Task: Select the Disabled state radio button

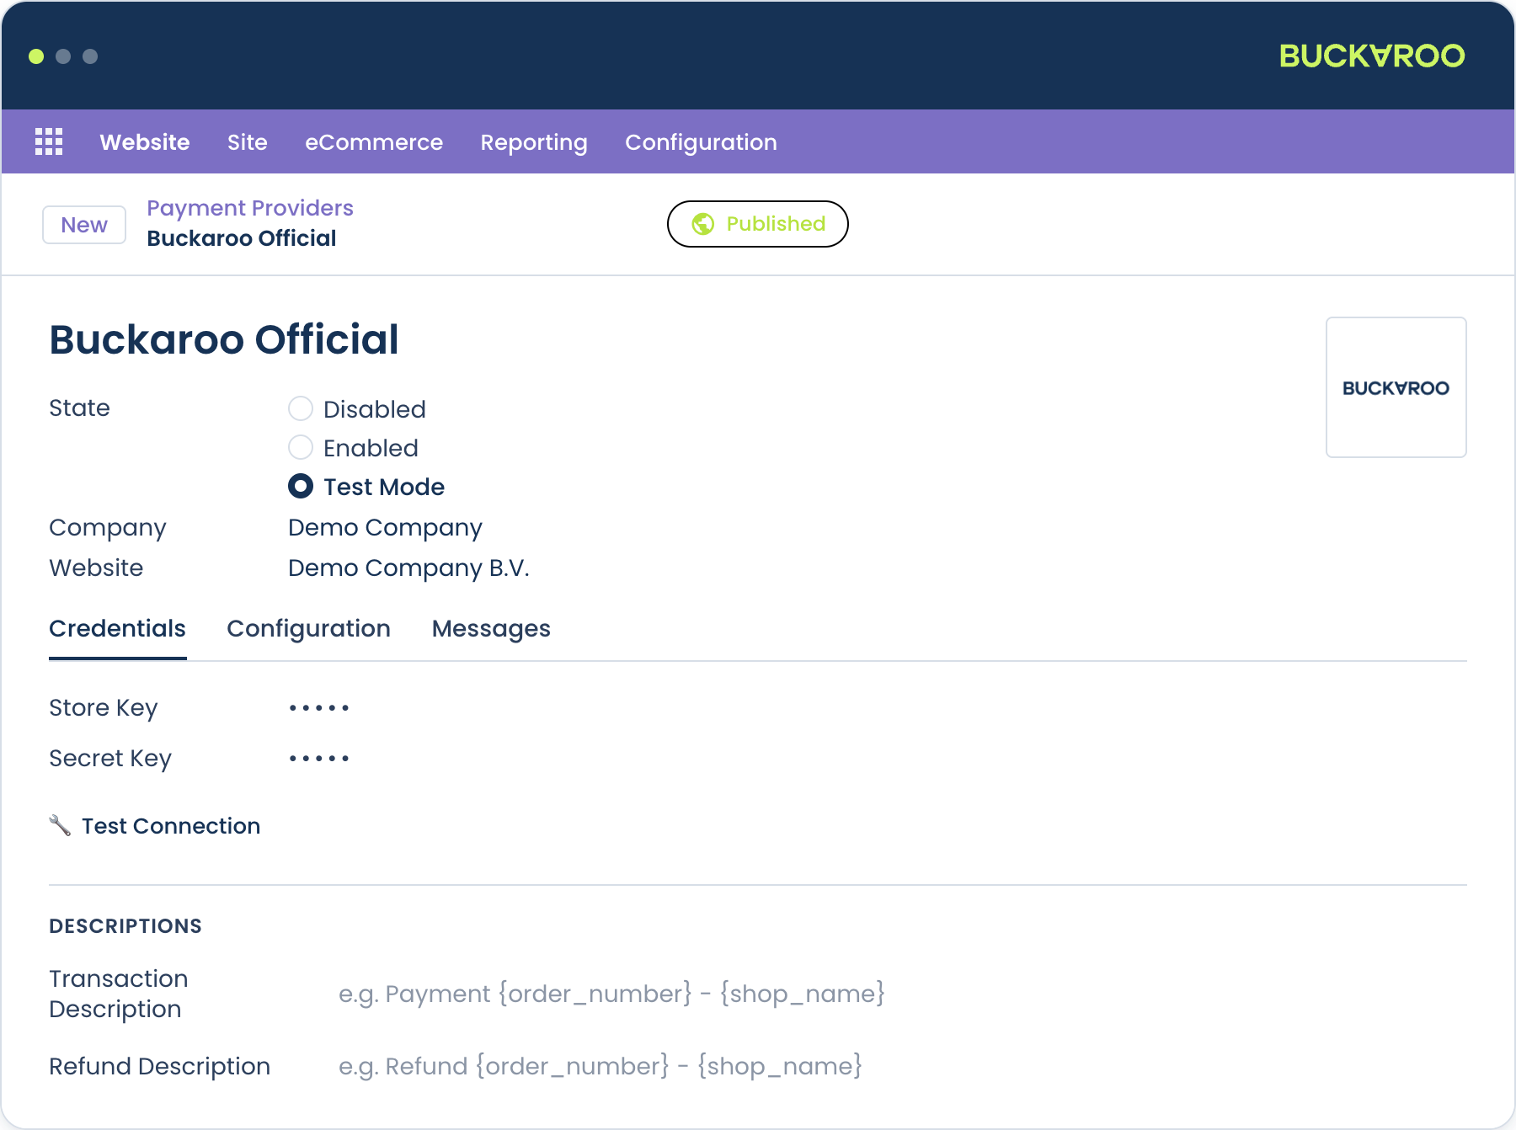Action: pos(301,408)
